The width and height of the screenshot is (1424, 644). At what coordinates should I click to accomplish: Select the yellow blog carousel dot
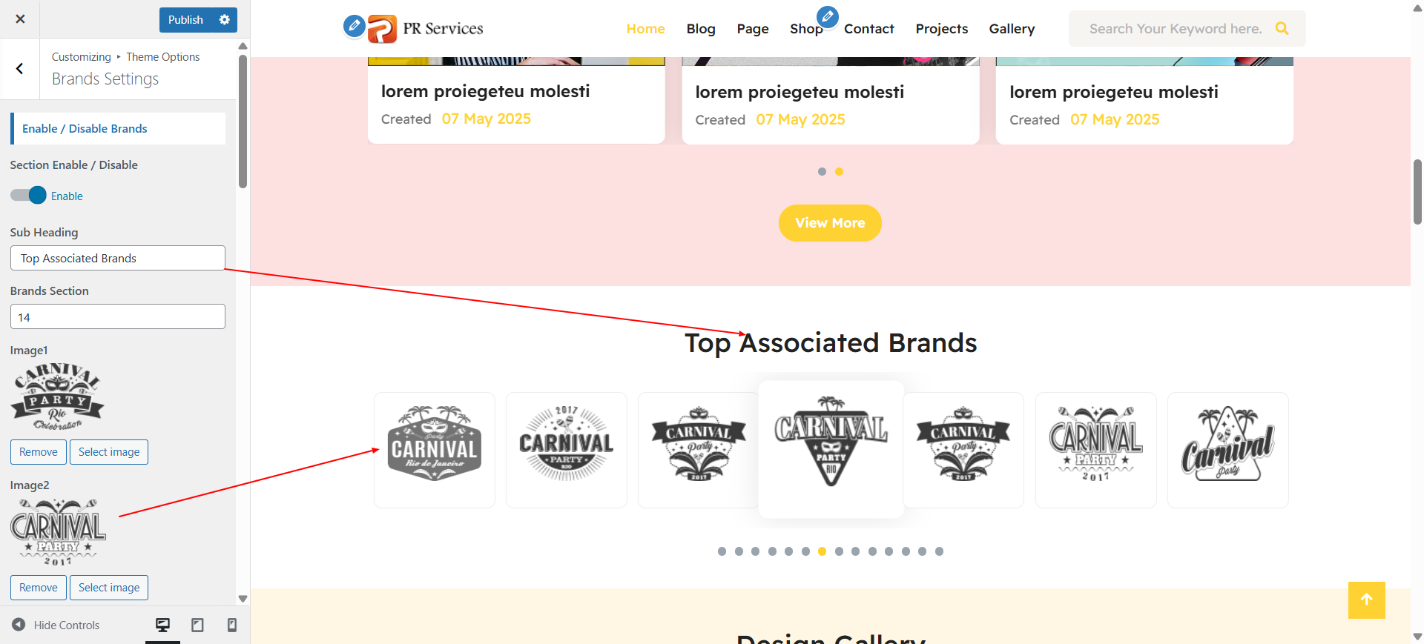[839, 172]
